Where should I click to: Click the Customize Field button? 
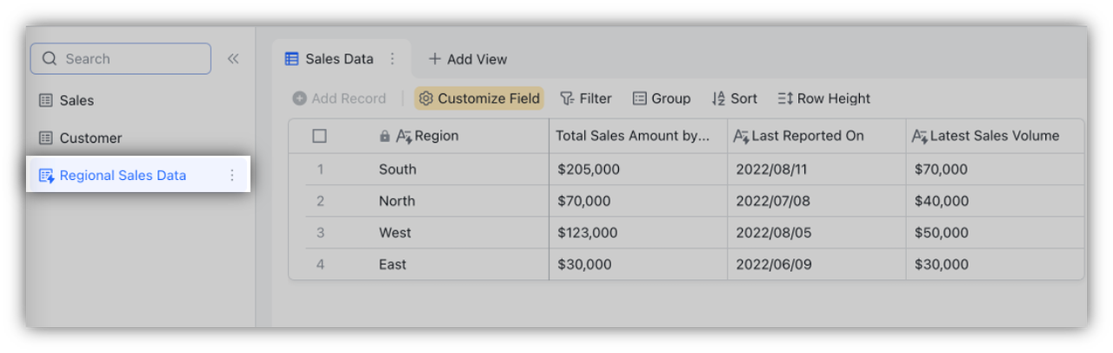pyautogui.click(x=479, y=99)
